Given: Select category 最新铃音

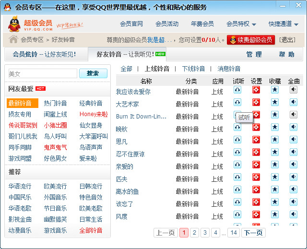Looking at the screenshot, I should point(23,103).
